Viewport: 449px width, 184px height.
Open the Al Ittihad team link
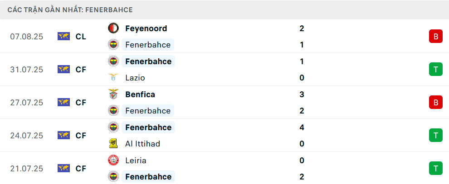coord(142,144)
